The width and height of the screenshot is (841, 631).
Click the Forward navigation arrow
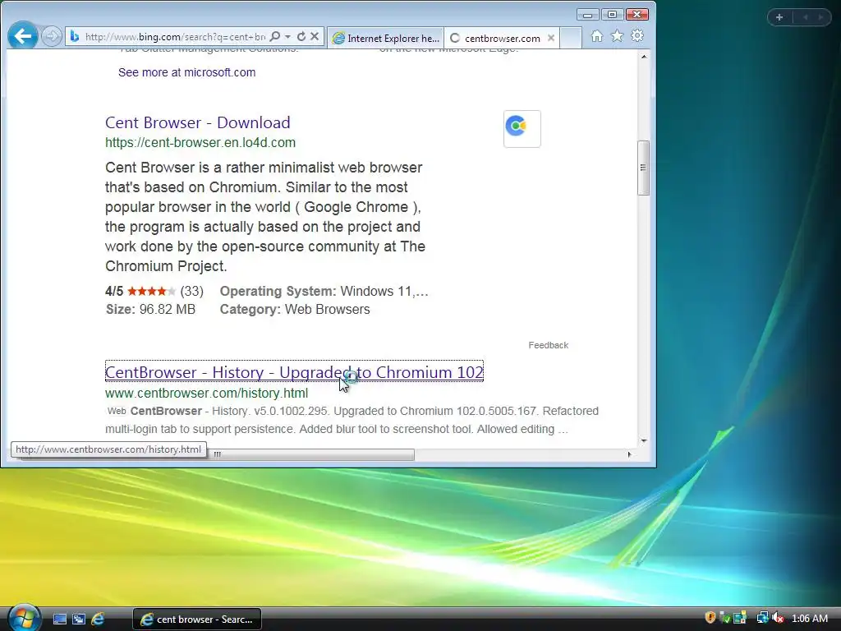pyautogui.click(x=52, y=36)
